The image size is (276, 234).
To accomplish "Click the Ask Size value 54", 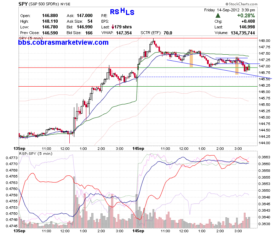I will [x=90, y=21].
